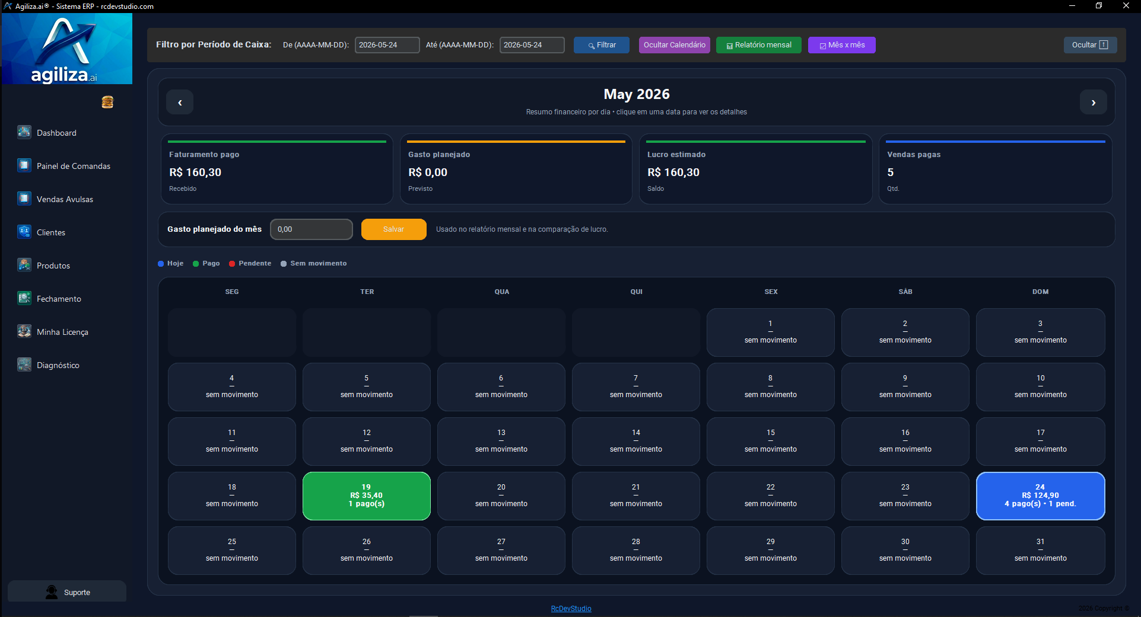Click the Lucro estimado card
This screenshot has width=1141, height=617.
click(x=756, y=170)
